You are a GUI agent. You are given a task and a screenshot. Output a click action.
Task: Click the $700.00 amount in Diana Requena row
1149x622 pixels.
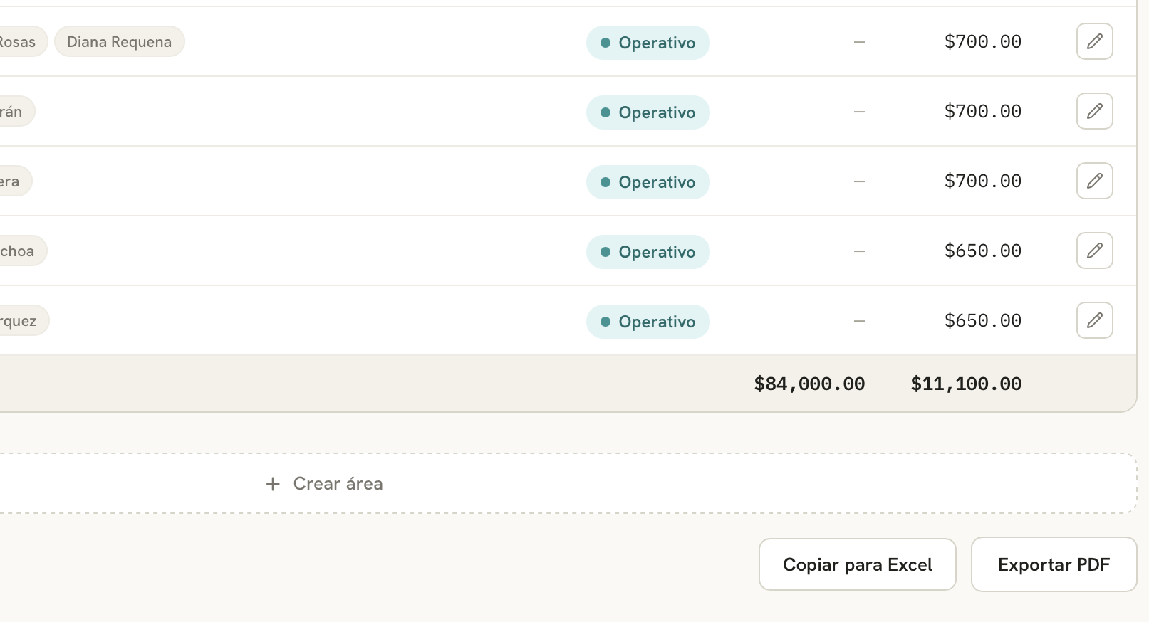tap(982, 41)
